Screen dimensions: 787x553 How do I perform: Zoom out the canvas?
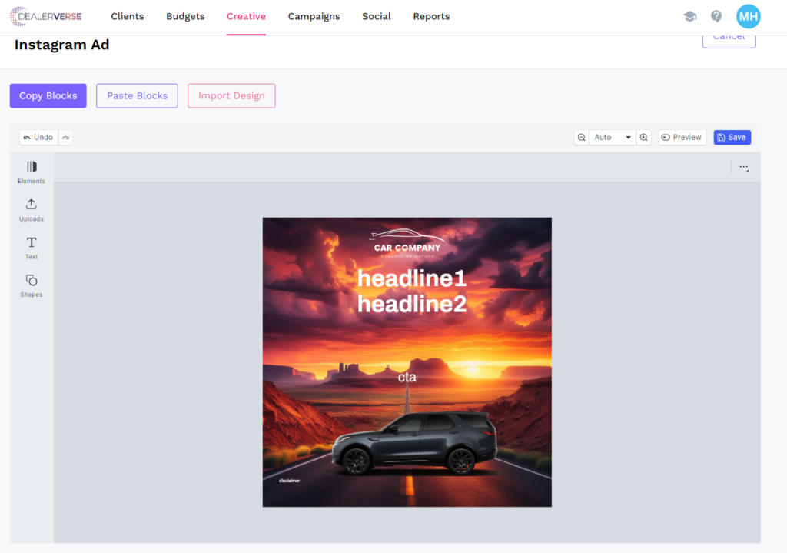(x=582, y=138)
